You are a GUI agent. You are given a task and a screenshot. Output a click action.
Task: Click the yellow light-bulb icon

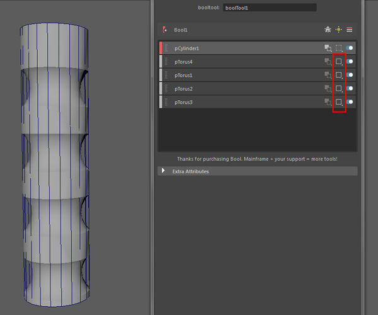click(339, 30)
